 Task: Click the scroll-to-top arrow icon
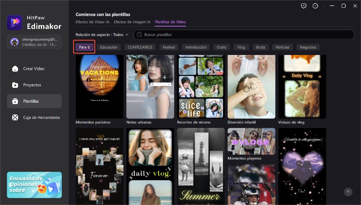click(348, 191)
